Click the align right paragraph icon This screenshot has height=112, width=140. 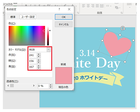point(93,6)
